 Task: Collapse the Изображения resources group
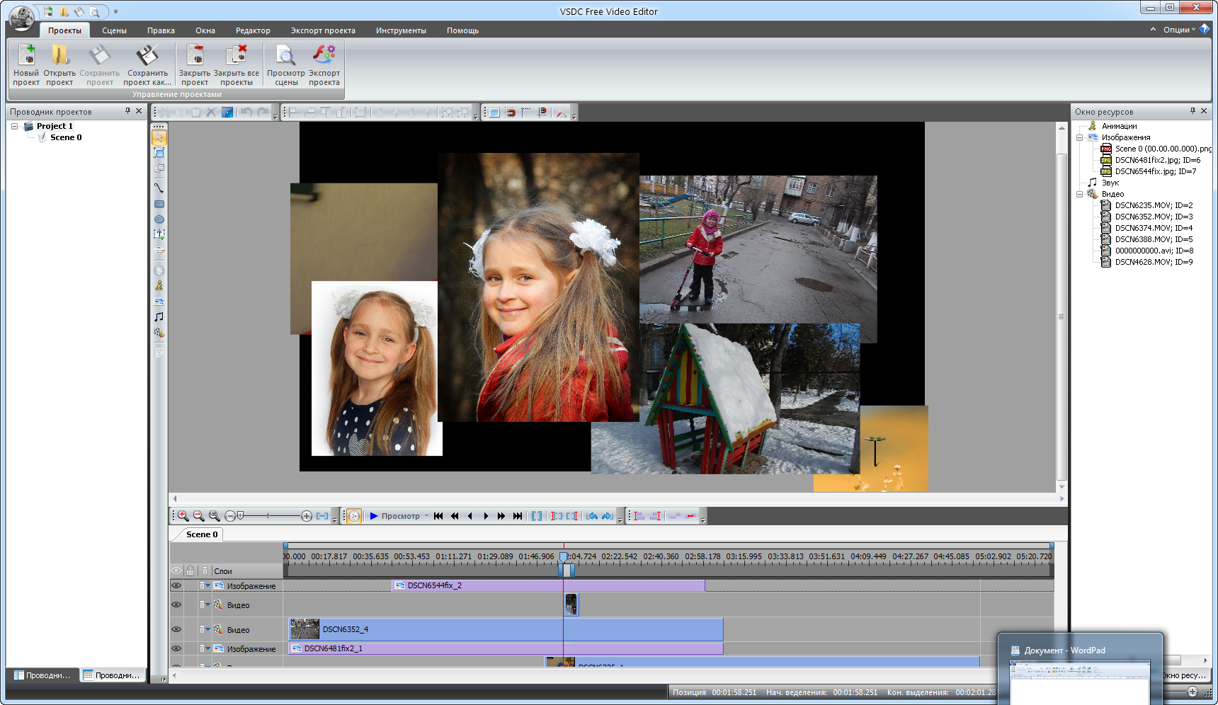tap(1080, 137)
